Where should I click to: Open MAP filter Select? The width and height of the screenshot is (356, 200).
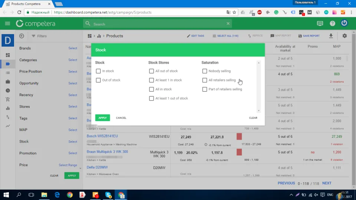click(x=73, y=130)
